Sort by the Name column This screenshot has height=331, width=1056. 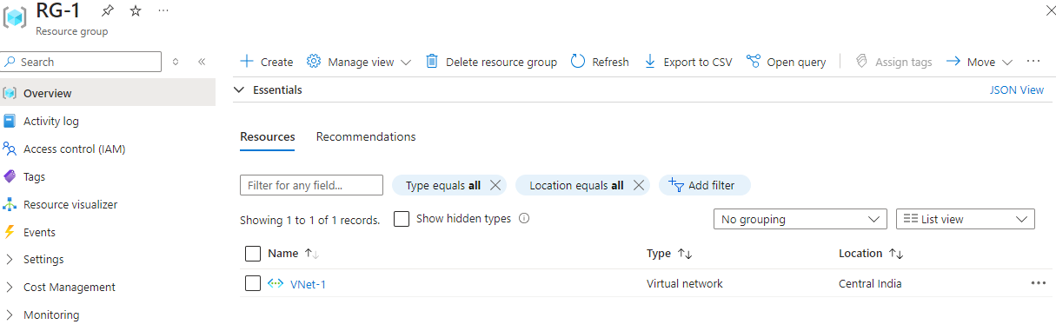pyautogui.click(x=294, y=254)
